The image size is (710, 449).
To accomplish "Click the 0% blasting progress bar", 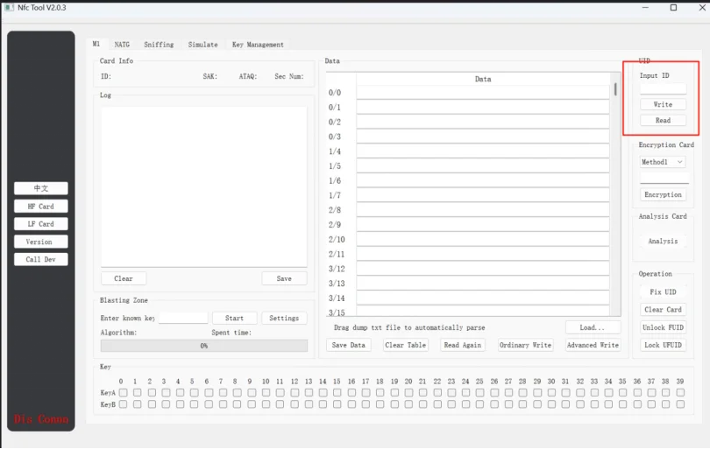I will [x=203, y=346].
